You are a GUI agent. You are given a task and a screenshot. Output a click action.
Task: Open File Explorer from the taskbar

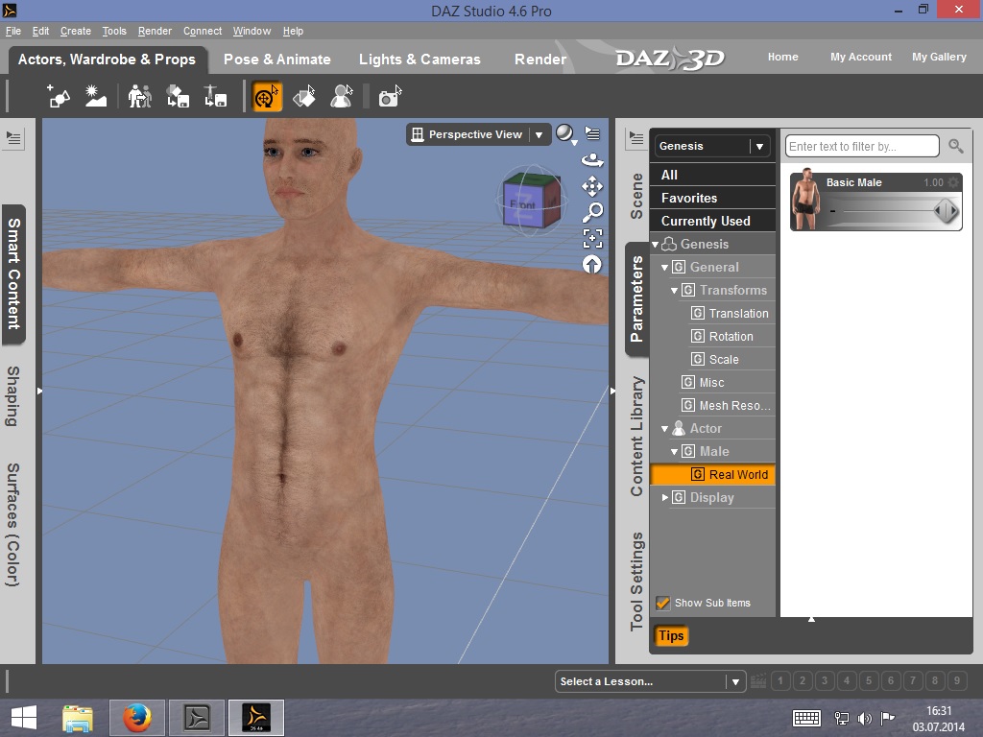(x=78, y=718)
